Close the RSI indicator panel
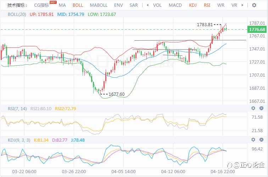Image resolution: width=268 pixels, height=177 pixels. point(261,108)
